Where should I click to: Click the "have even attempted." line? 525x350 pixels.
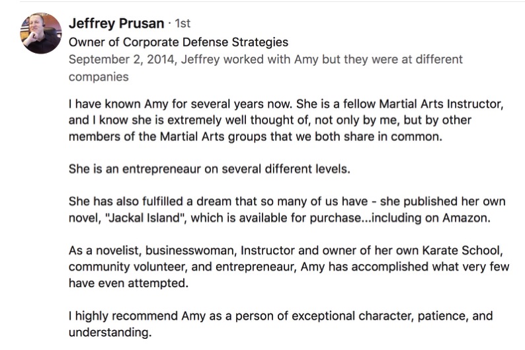tap(128, 283)
